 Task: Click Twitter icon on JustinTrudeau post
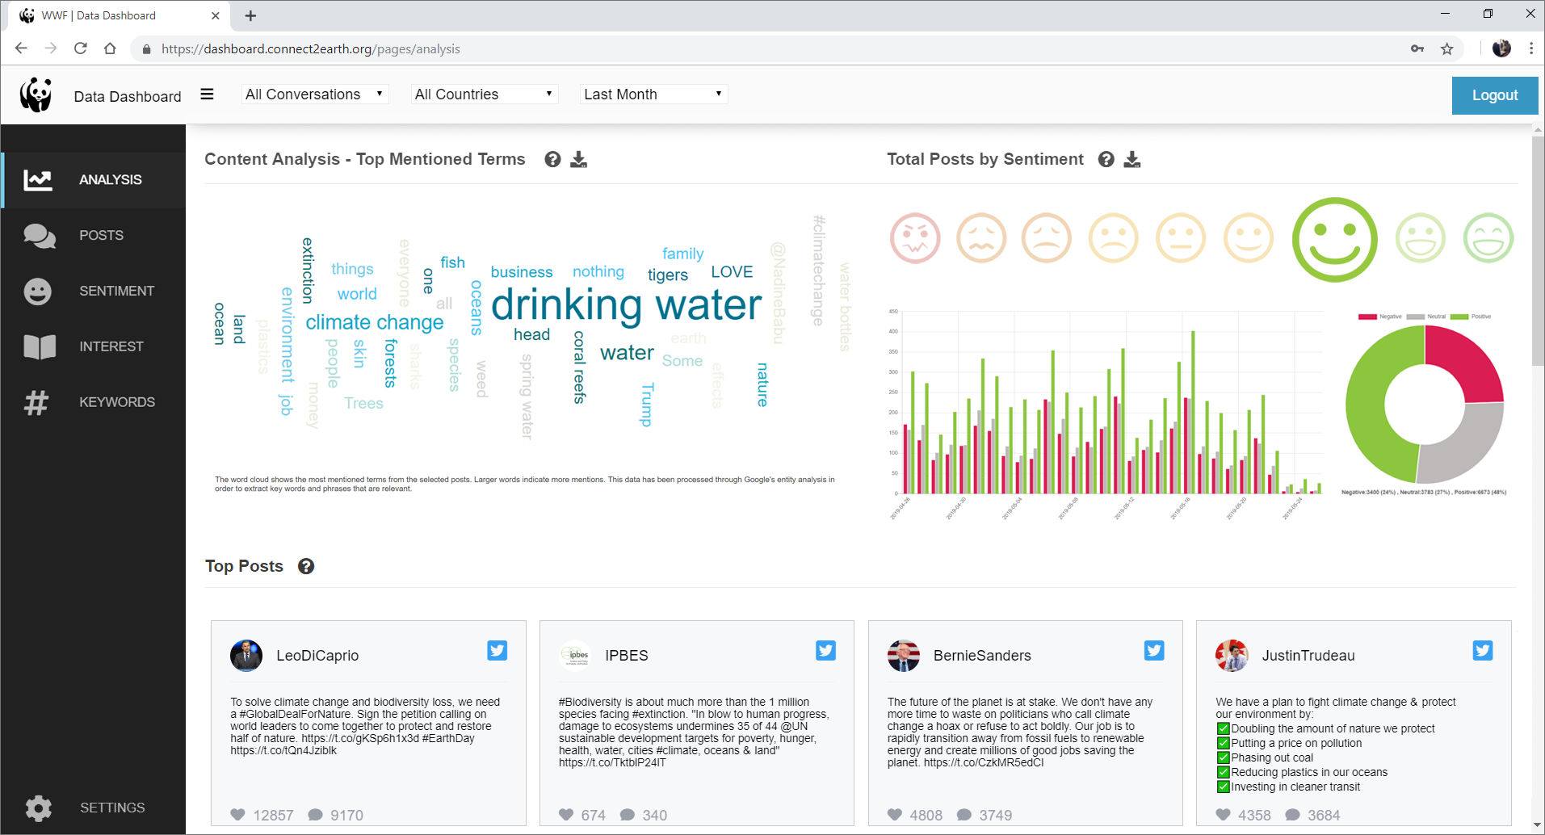(x=1483, y=651)
